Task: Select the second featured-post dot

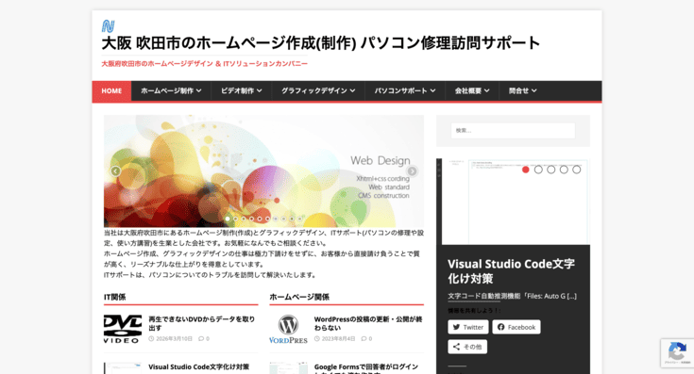Action: pyautogui.click(x=538, y=170)
